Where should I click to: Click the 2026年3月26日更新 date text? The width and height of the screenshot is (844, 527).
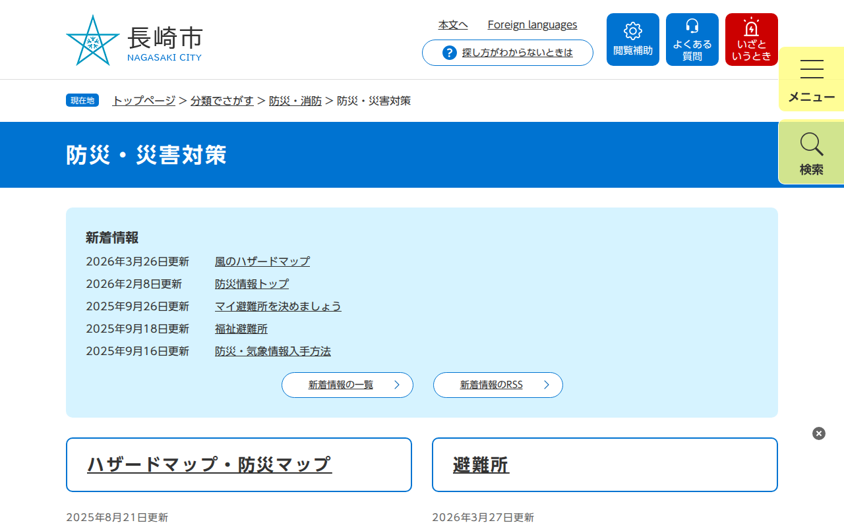point(137,262)
